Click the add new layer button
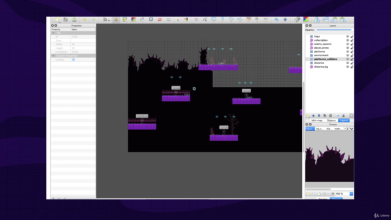This screenshot has height=220, width=391. point(308,116)
